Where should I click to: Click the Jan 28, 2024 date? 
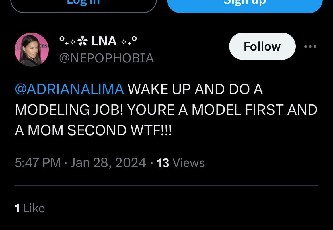coord(108,163)
